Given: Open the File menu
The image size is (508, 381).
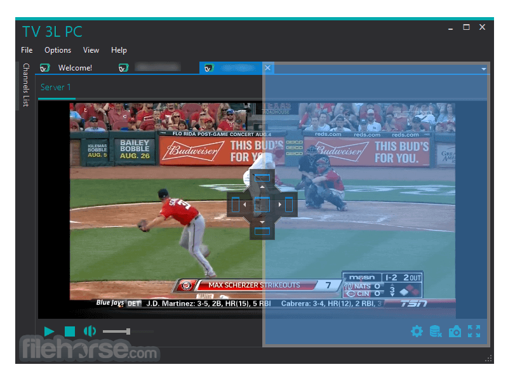Looking at the screenshot, I should coord(27,50).
